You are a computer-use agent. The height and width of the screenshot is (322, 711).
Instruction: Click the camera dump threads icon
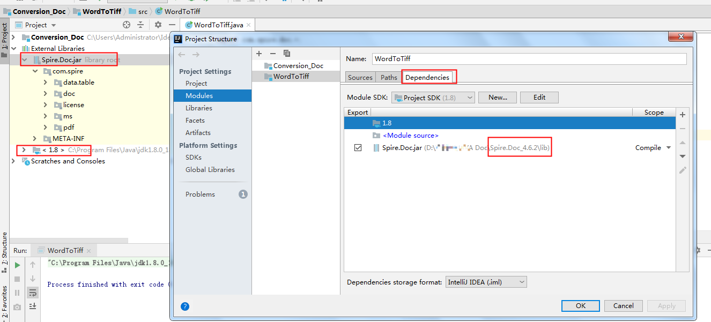(17, 306)
